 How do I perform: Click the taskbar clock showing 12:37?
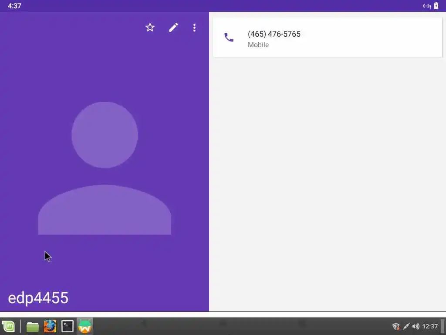coord(430,326)
